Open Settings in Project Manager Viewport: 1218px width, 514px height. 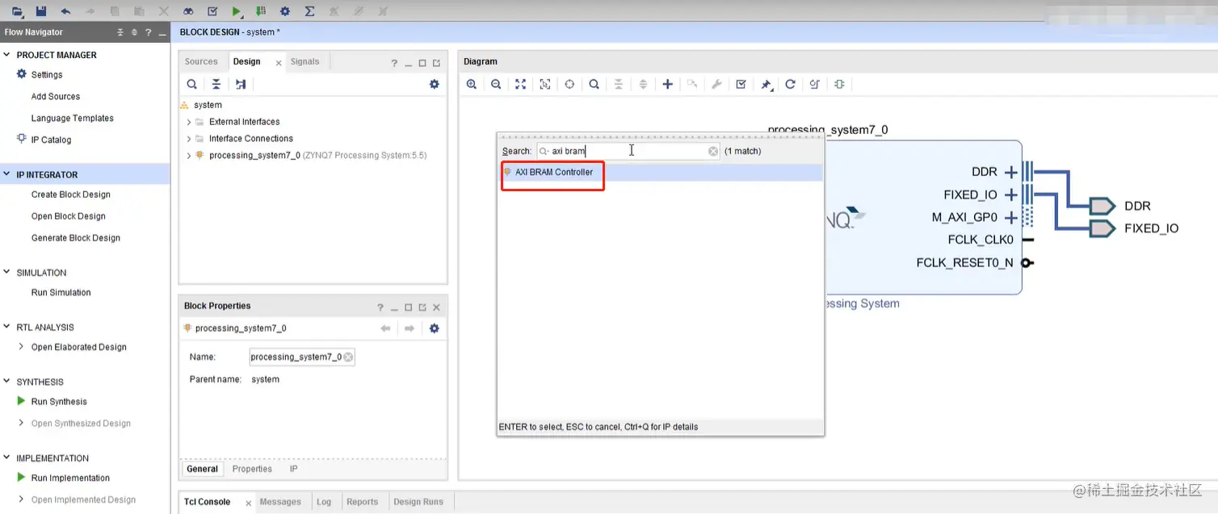(47, 74)
